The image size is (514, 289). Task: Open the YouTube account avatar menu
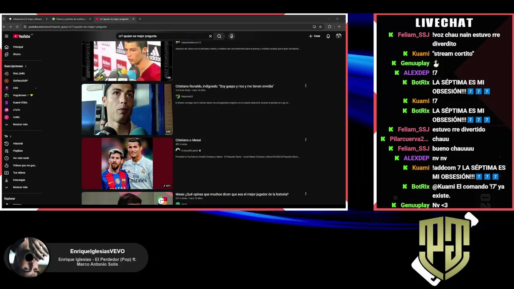[x=339, y=36]
